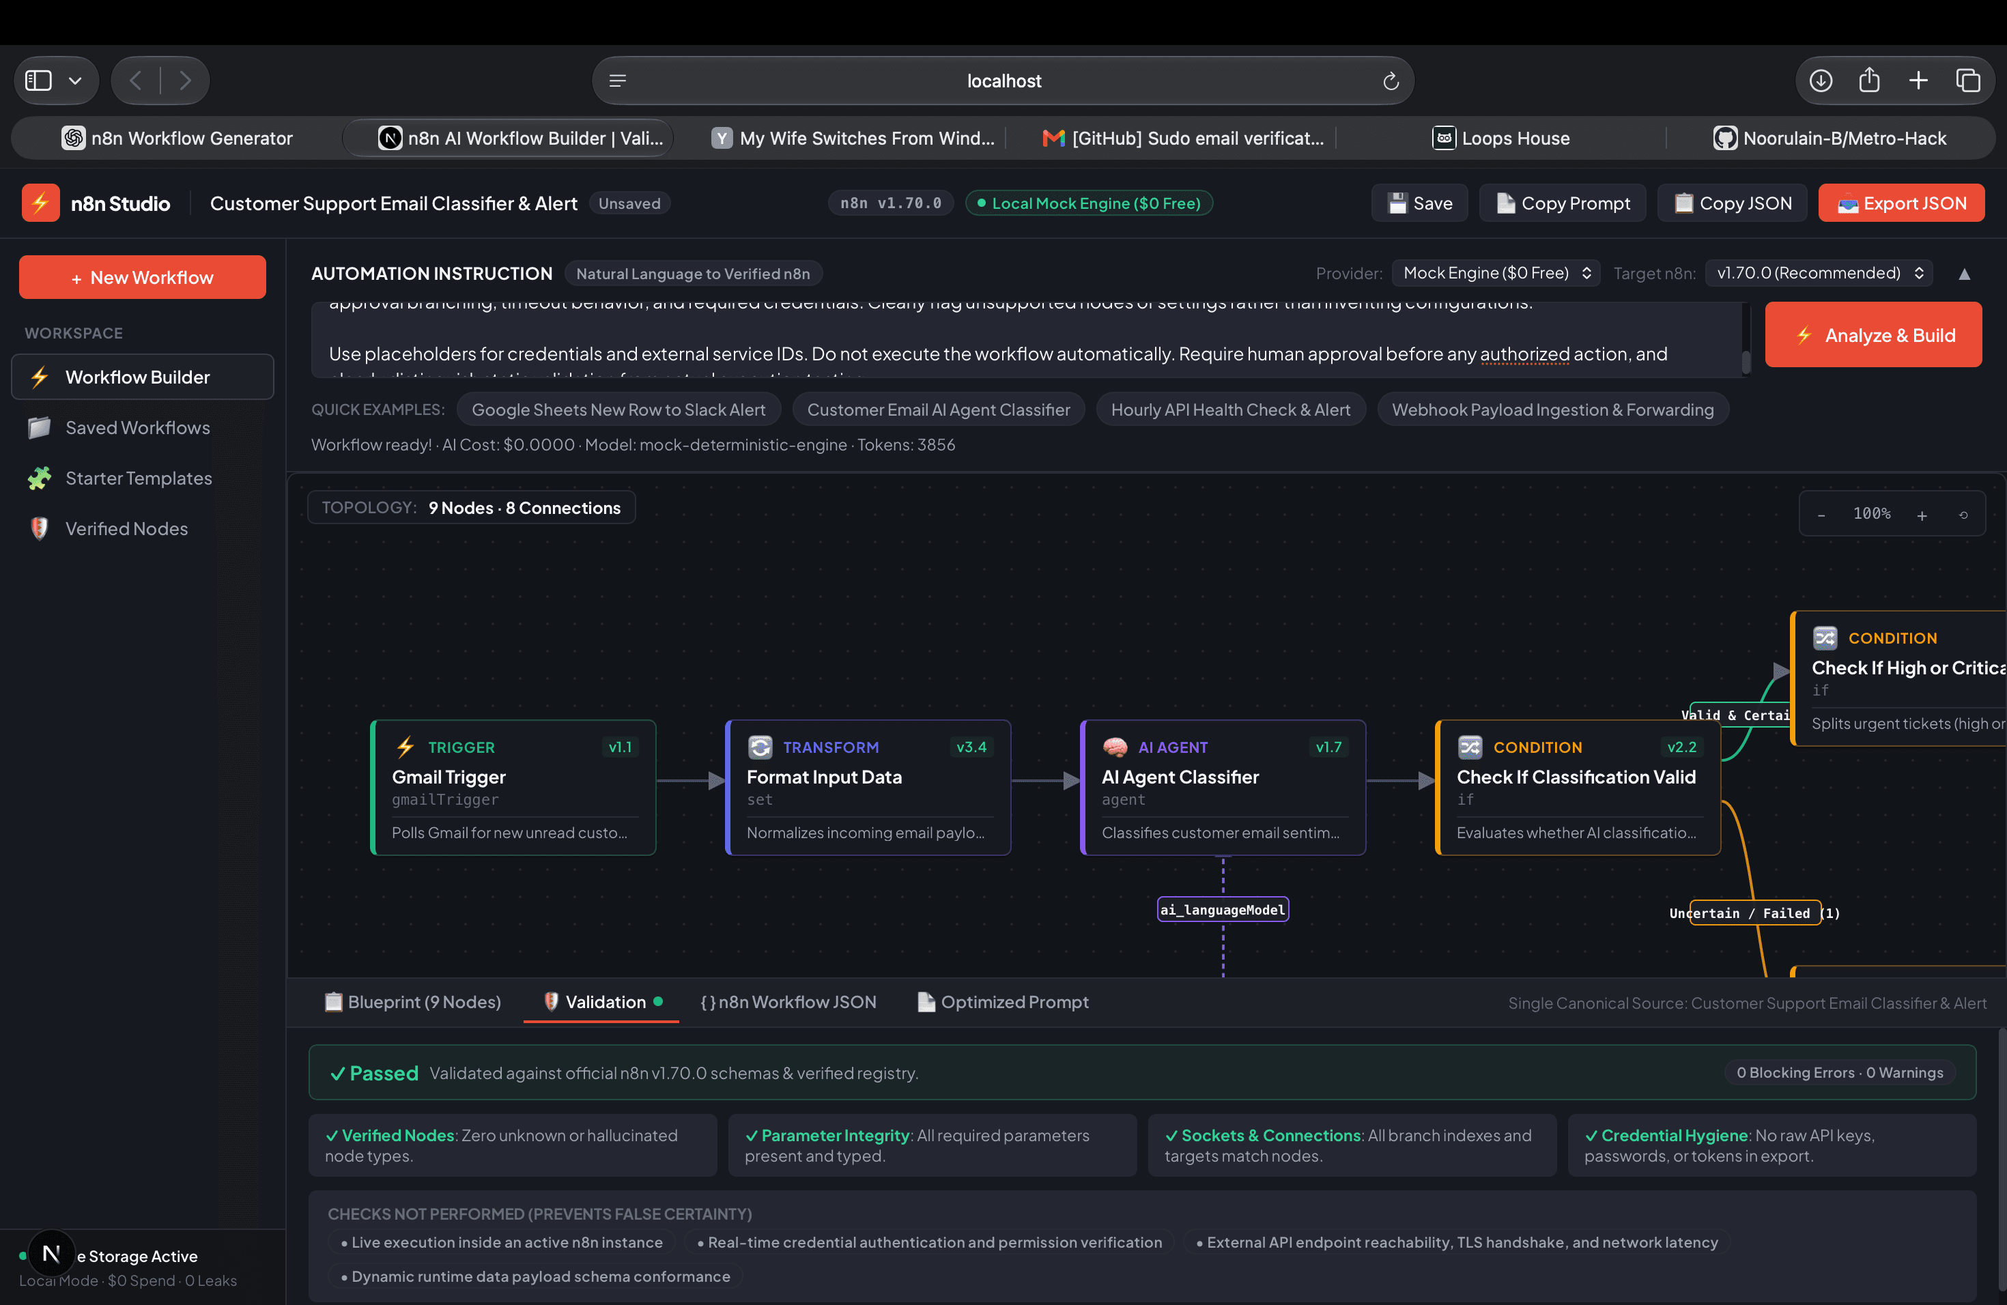2007x1305 pixels.
Task: Open Workflow Builder in sidebar
Action: pos(143,377)
